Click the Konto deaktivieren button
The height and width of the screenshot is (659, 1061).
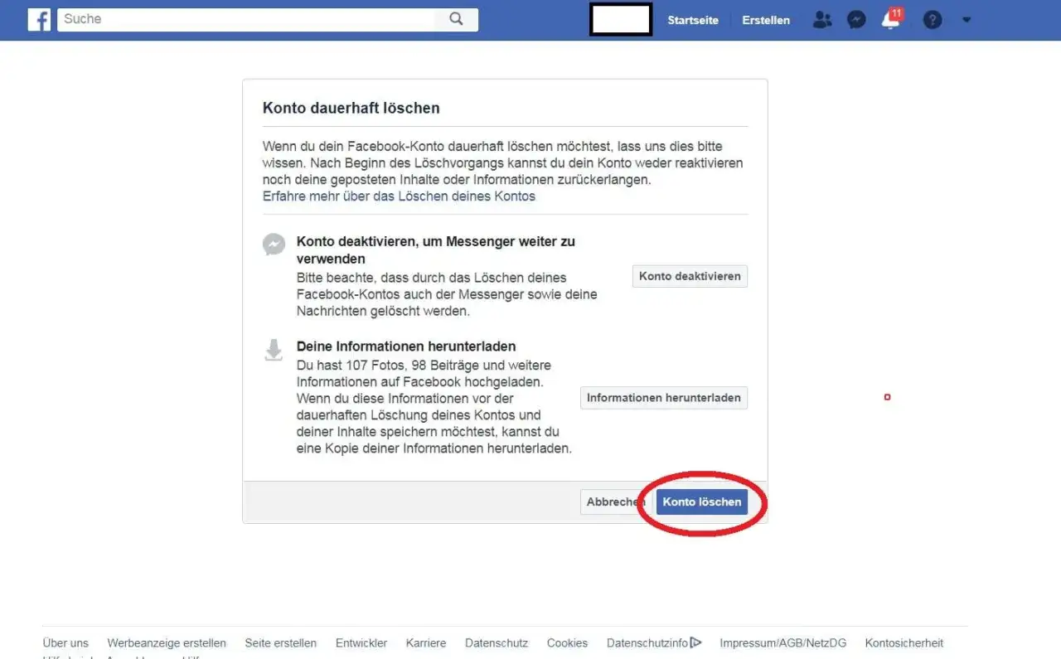pyautogui.click(x=690, y=276)
